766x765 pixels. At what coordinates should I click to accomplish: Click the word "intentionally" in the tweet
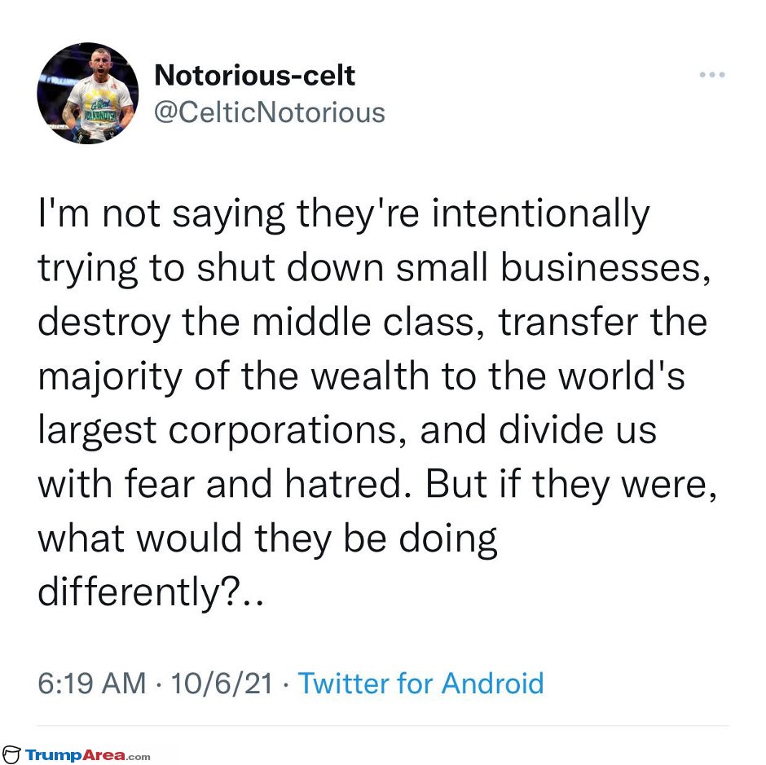pos(541,215)
